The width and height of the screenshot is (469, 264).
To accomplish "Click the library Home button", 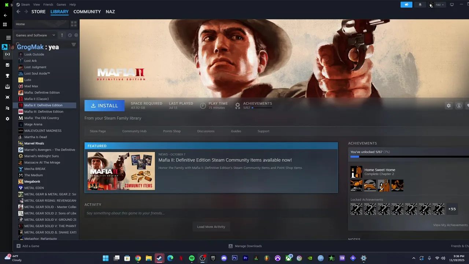I will (x=41, y=24).
